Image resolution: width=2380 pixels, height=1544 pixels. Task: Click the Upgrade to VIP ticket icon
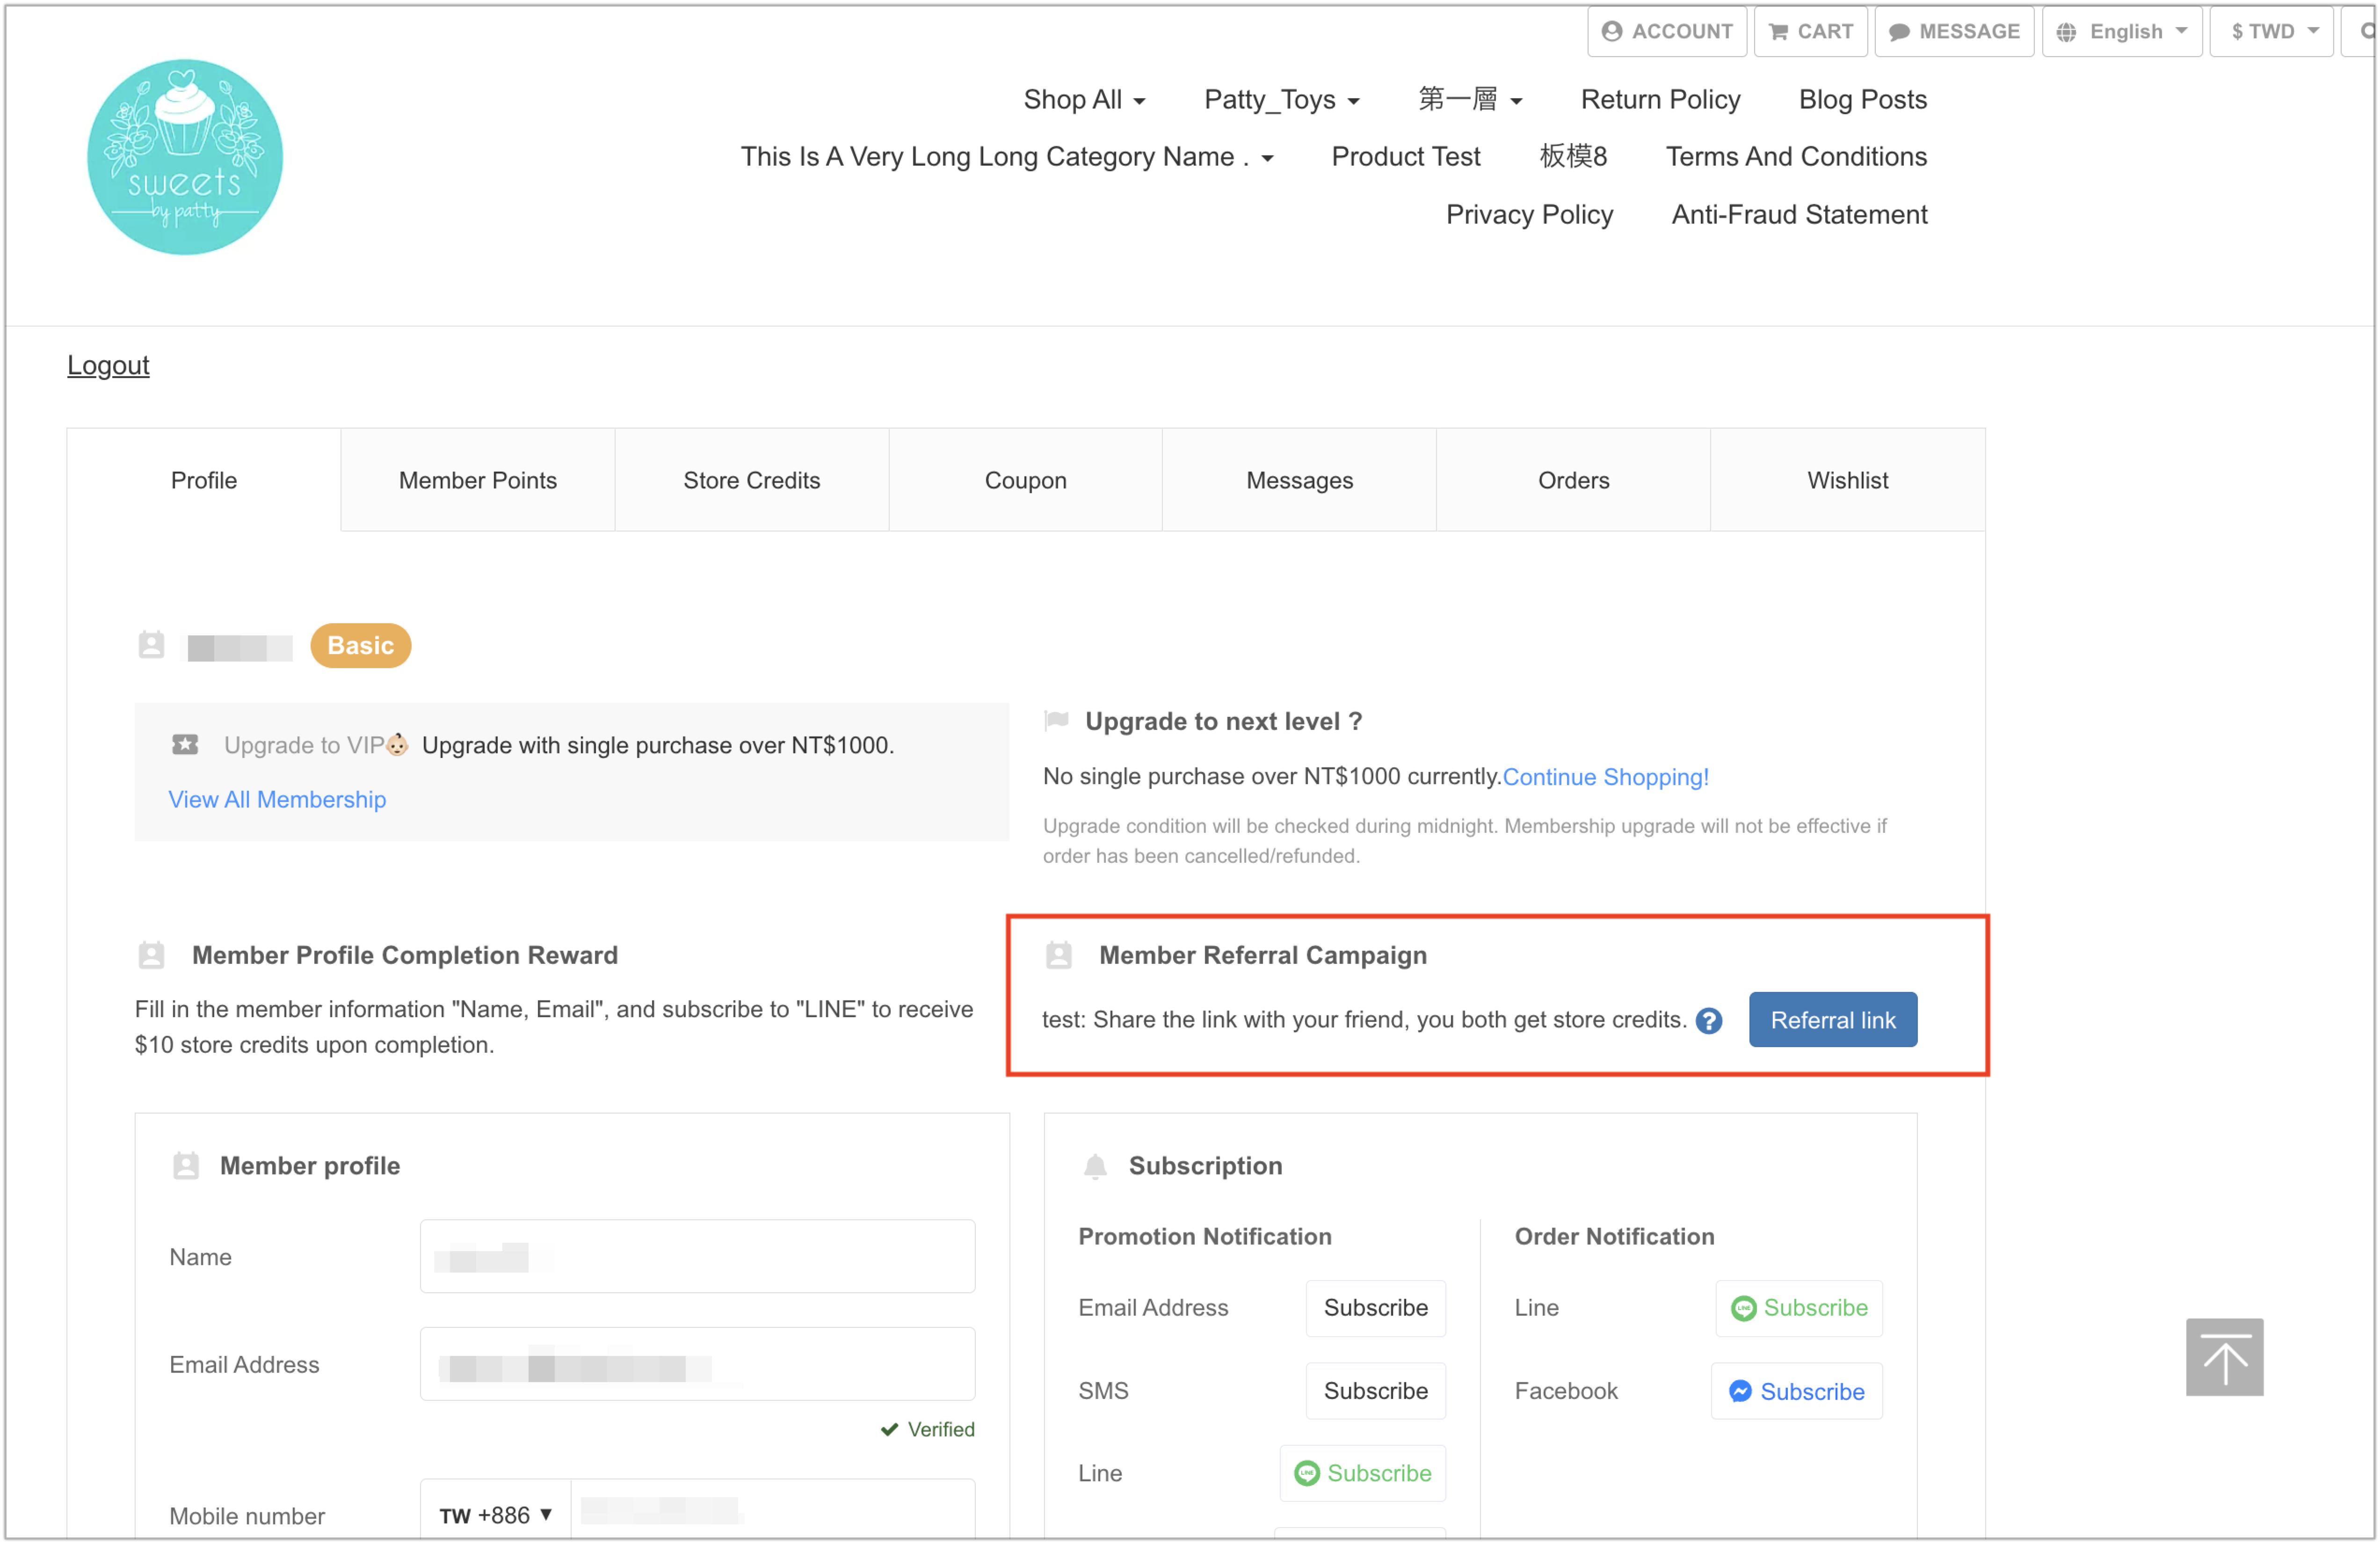pos(185,745)
